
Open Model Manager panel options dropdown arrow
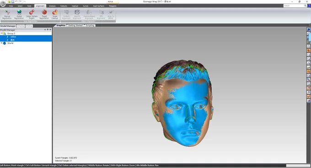click(x=45, y=30)
